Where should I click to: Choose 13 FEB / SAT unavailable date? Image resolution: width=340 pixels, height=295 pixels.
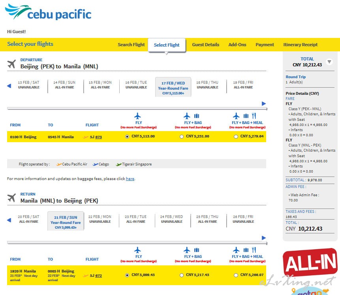28,85
